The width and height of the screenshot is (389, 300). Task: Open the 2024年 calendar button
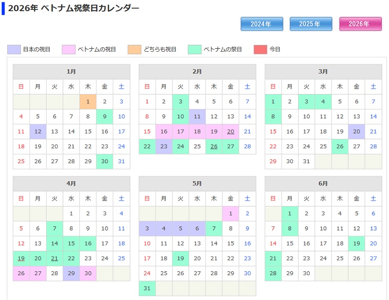pos(262,24)
